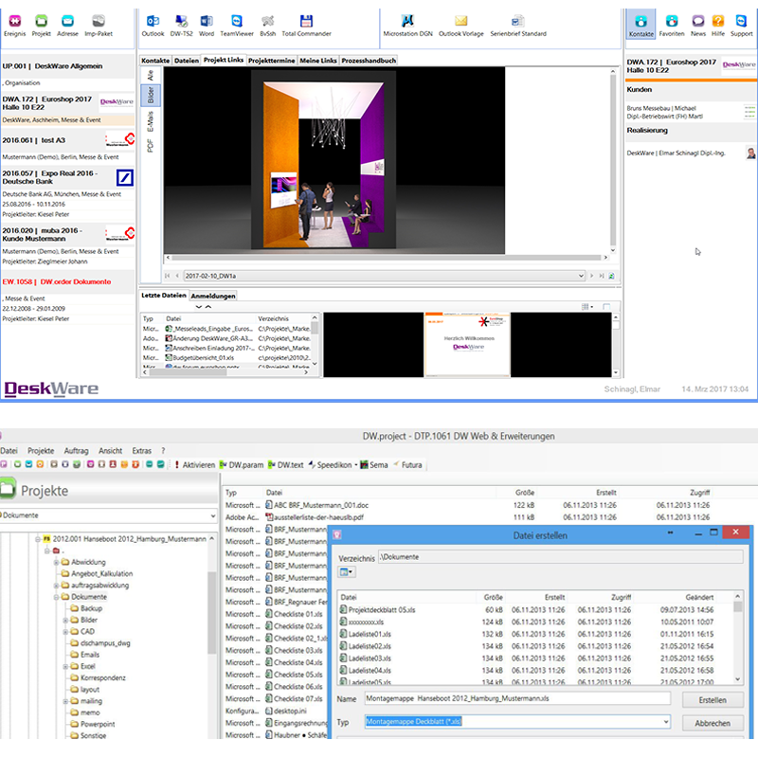Open the Ereignis icon in the top toolbar
758x758 pixels.
pos(15,26)
